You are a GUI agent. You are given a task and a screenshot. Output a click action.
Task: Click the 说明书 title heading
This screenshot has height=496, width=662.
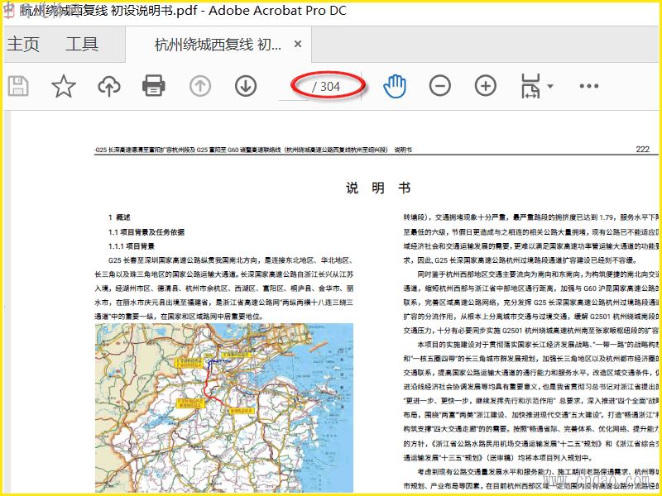(x=378, y=188)
